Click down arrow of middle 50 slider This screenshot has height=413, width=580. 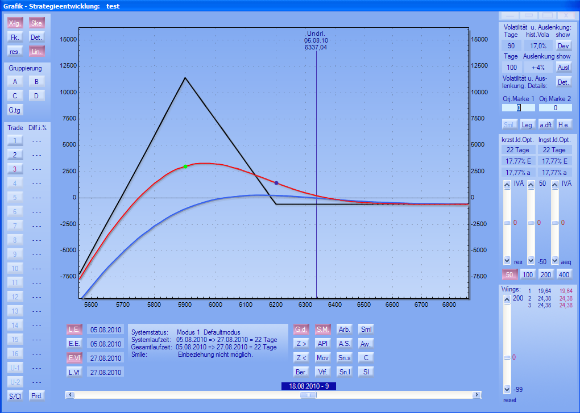point(531,261)
